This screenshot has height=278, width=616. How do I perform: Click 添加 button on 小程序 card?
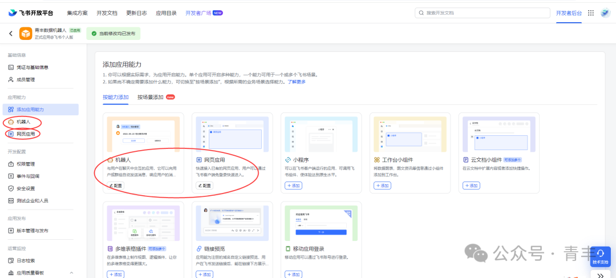tap(294, 185)
